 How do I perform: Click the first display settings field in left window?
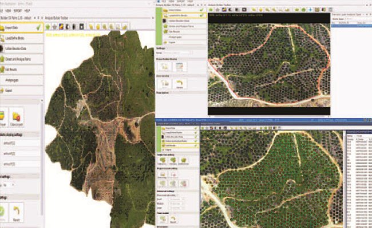coord(21,143)
